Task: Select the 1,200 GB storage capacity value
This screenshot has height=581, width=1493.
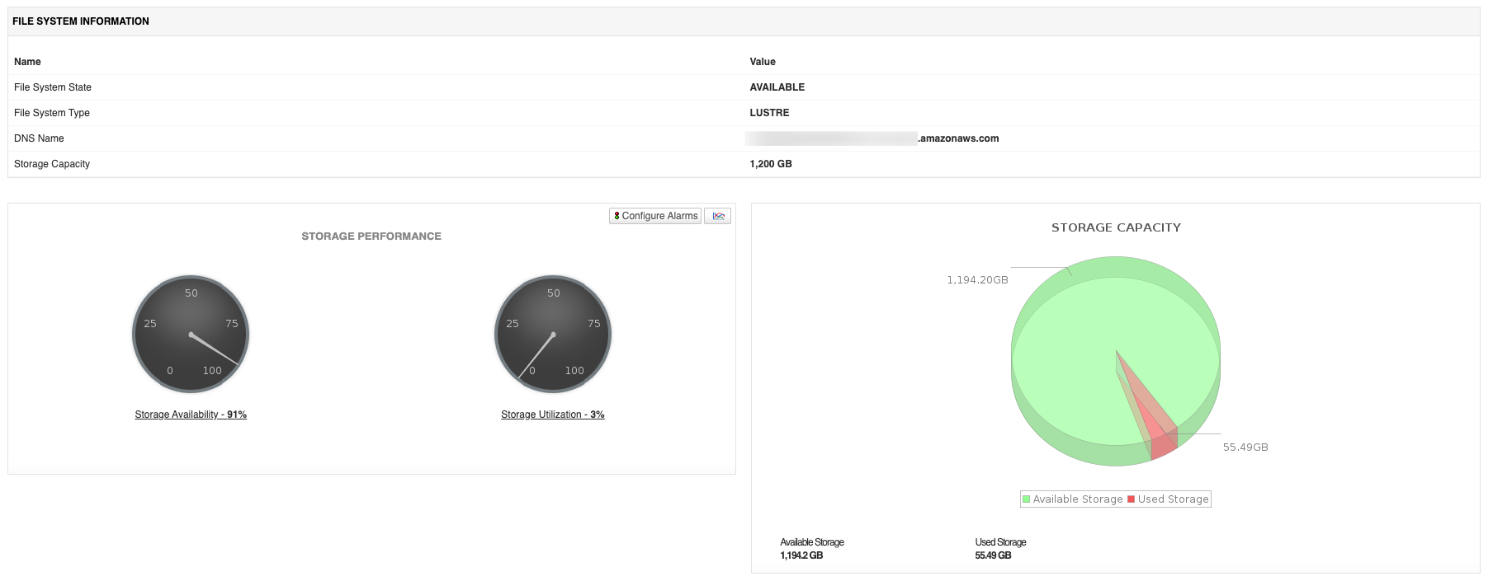Action: [x=771, y=164]
